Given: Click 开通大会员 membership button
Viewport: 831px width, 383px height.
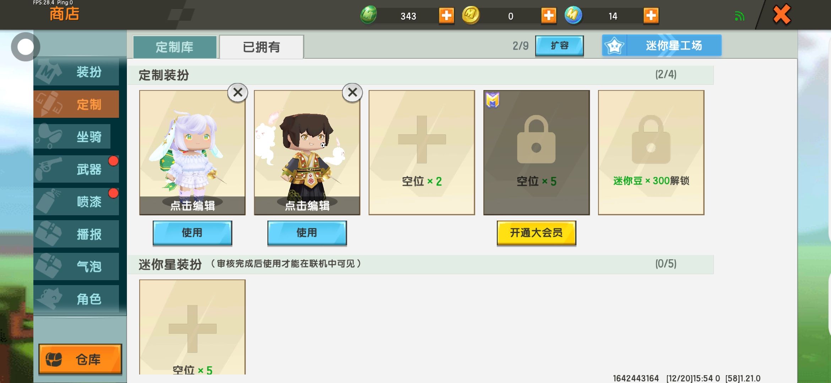Looking at the screenshot, I should coord(536,233).
